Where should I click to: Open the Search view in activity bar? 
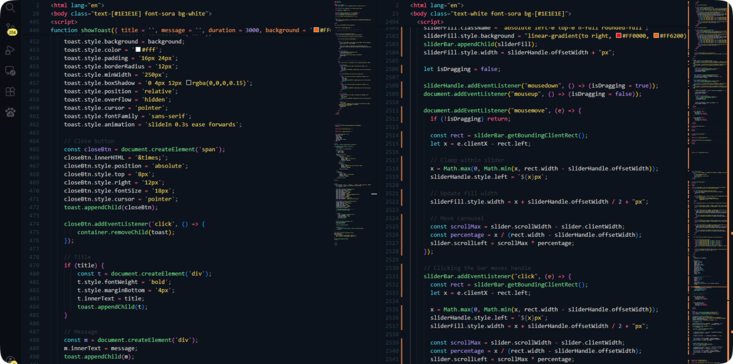coord(10,7)
